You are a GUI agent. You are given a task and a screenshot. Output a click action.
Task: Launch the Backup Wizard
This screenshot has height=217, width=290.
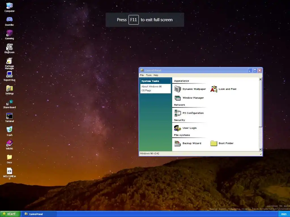coord(187,143)
